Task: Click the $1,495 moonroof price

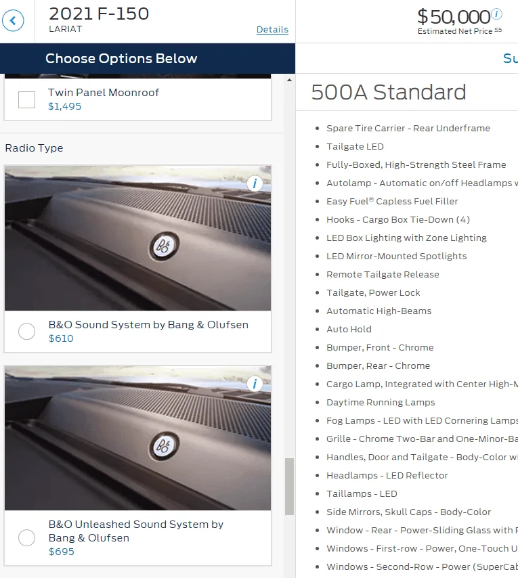Action: tap(64, 106)
